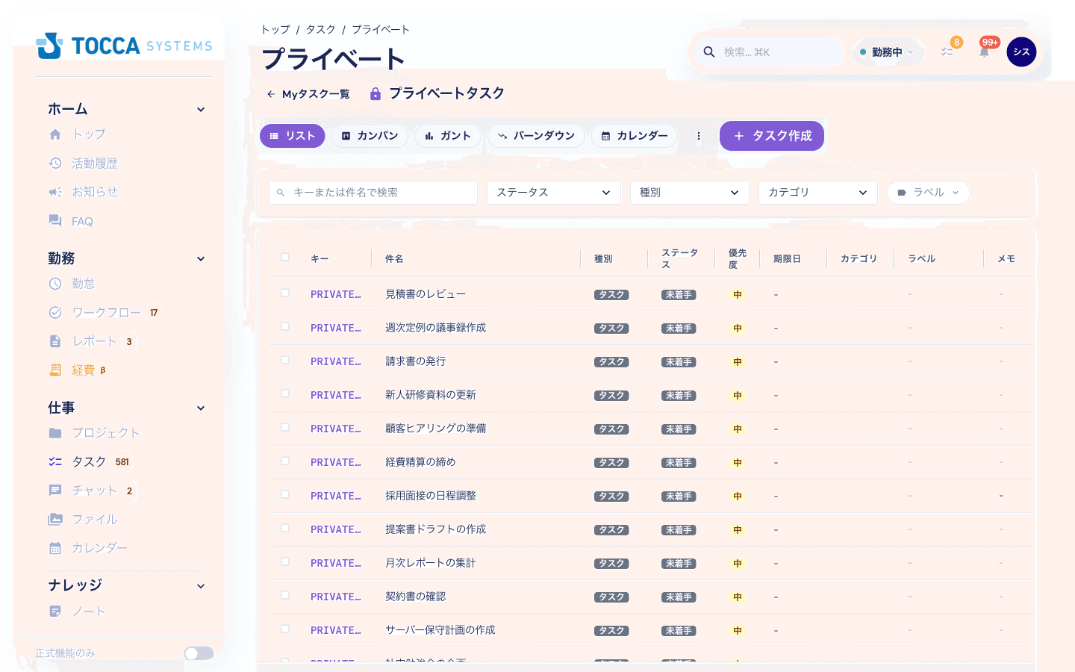Open ワークフロー in the sidebar
Viewport: 1075px width, 672px height.
(x=104, y=312)
